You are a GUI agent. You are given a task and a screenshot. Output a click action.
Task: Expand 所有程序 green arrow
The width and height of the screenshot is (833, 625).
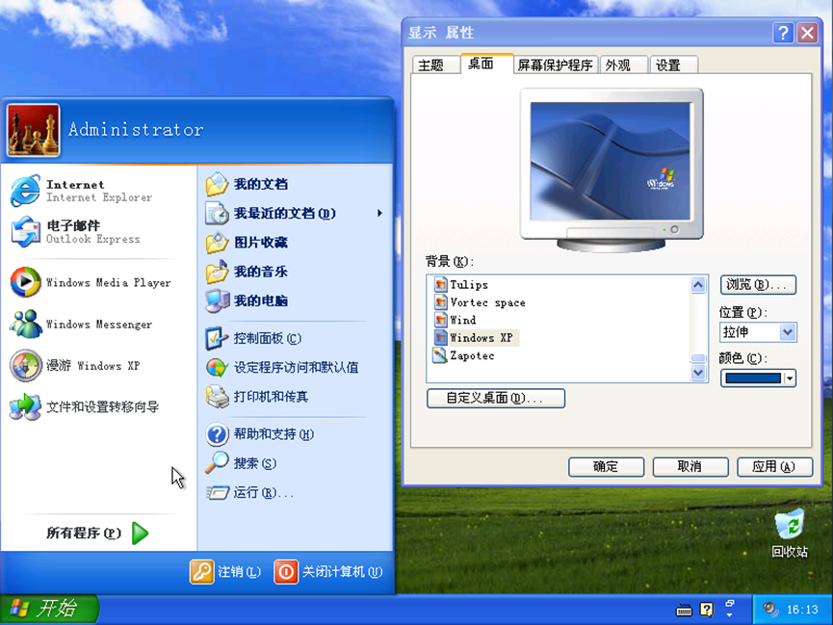pos(141,534)
